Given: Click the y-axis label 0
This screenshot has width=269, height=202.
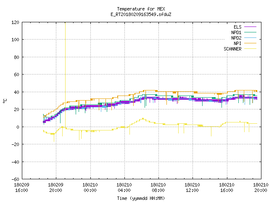Looking at the screenshot, I should [x=18, y=127].
